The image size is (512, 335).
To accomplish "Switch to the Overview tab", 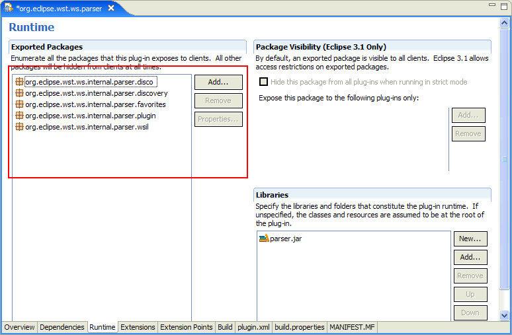I will (x=20, y=327).
